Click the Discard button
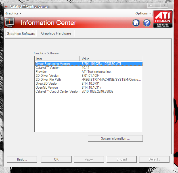 click(122, 159)
